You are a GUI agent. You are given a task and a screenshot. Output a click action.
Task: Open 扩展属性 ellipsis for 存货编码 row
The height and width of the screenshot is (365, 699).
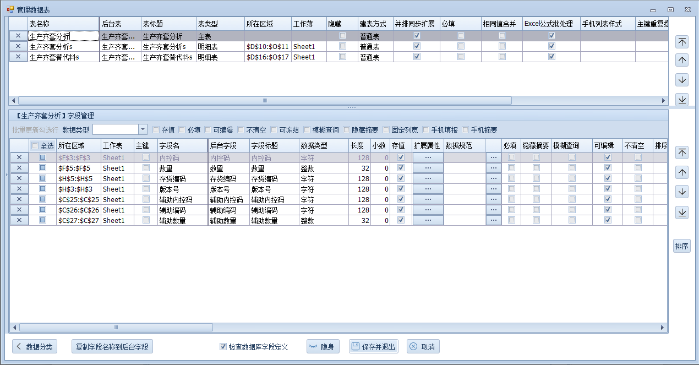point(428,178)
